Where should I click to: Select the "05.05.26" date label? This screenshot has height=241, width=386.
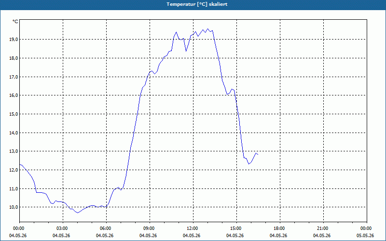pyautogui.click(x=365, y=236)
